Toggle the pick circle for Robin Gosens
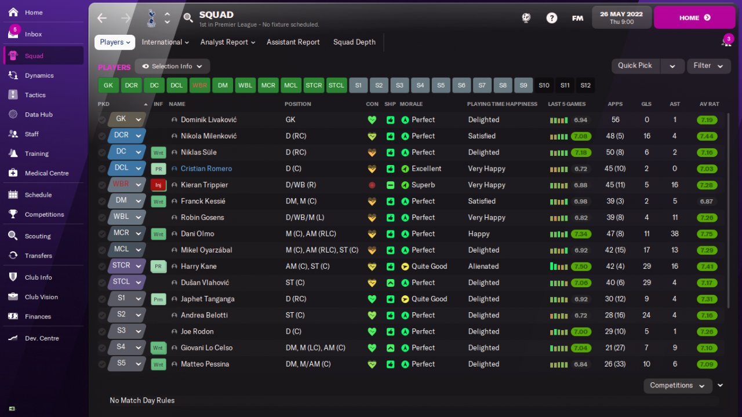Screen dimensions: 742x417 coord(102,218)
